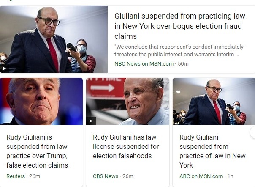
Task: Click the play icon on the CBS News card image
Action: pos(91,121)
